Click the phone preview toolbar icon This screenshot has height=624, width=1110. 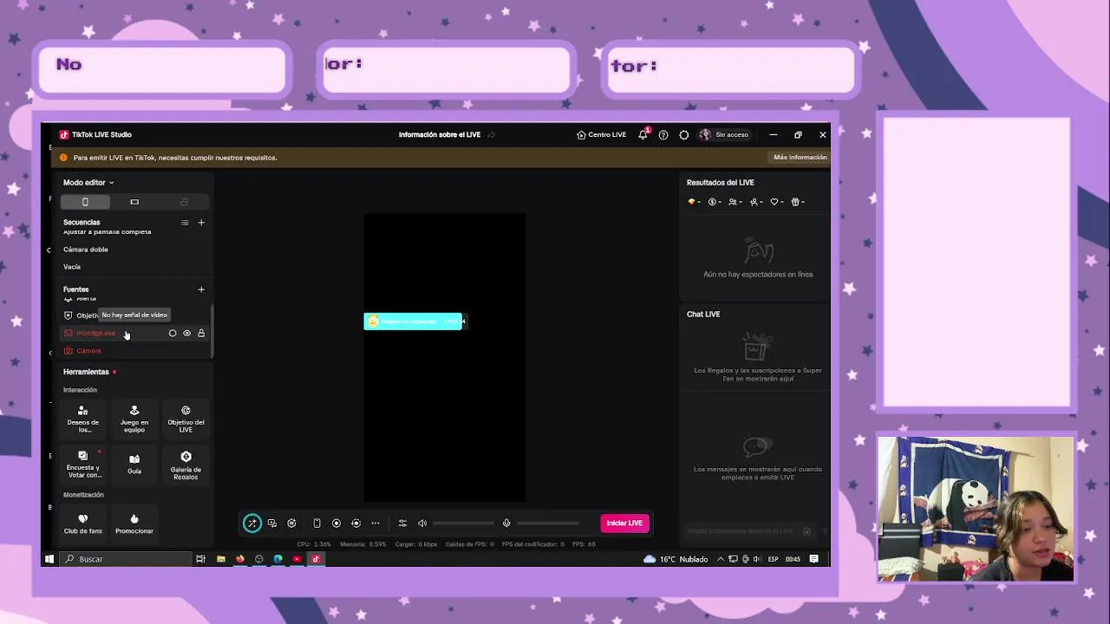(317, 523)
